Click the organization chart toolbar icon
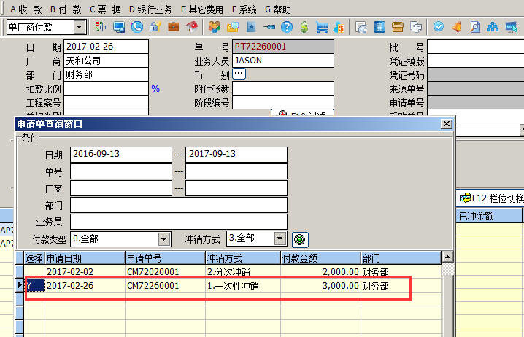 [493, 27]
